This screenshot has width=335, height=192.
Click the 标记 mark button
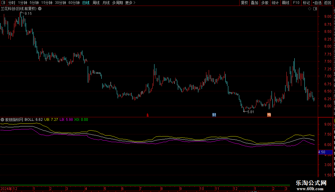306,3
